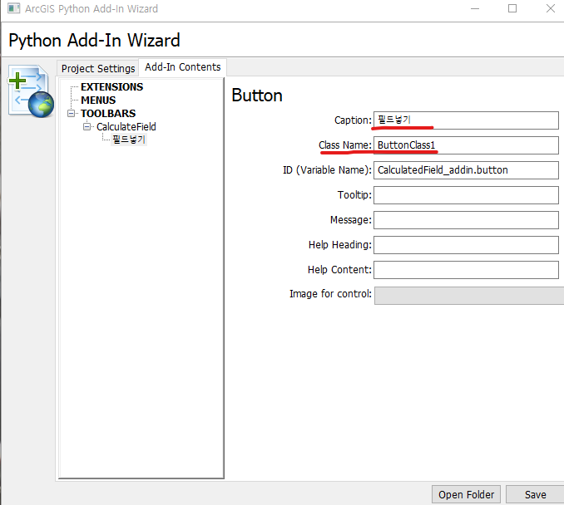Select TOOLBARS tree node
This screenshot has height=505, width=564.
pos(108,114)
